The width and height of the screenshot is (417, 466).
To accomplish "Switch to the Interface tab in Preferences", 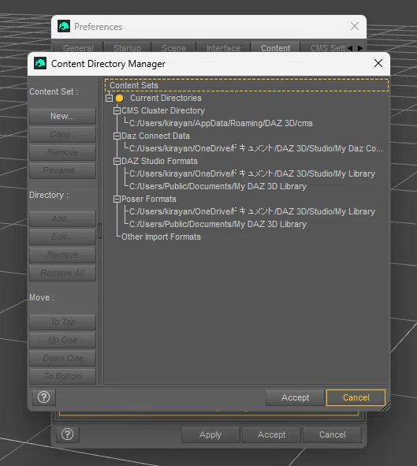I will tap(223, 47).
